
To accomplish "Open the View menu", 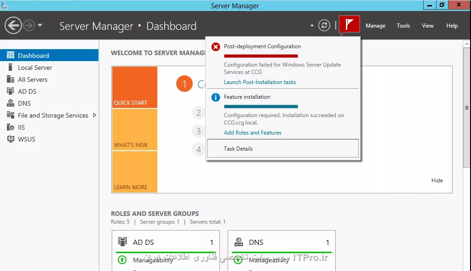I will coord(427,26).
